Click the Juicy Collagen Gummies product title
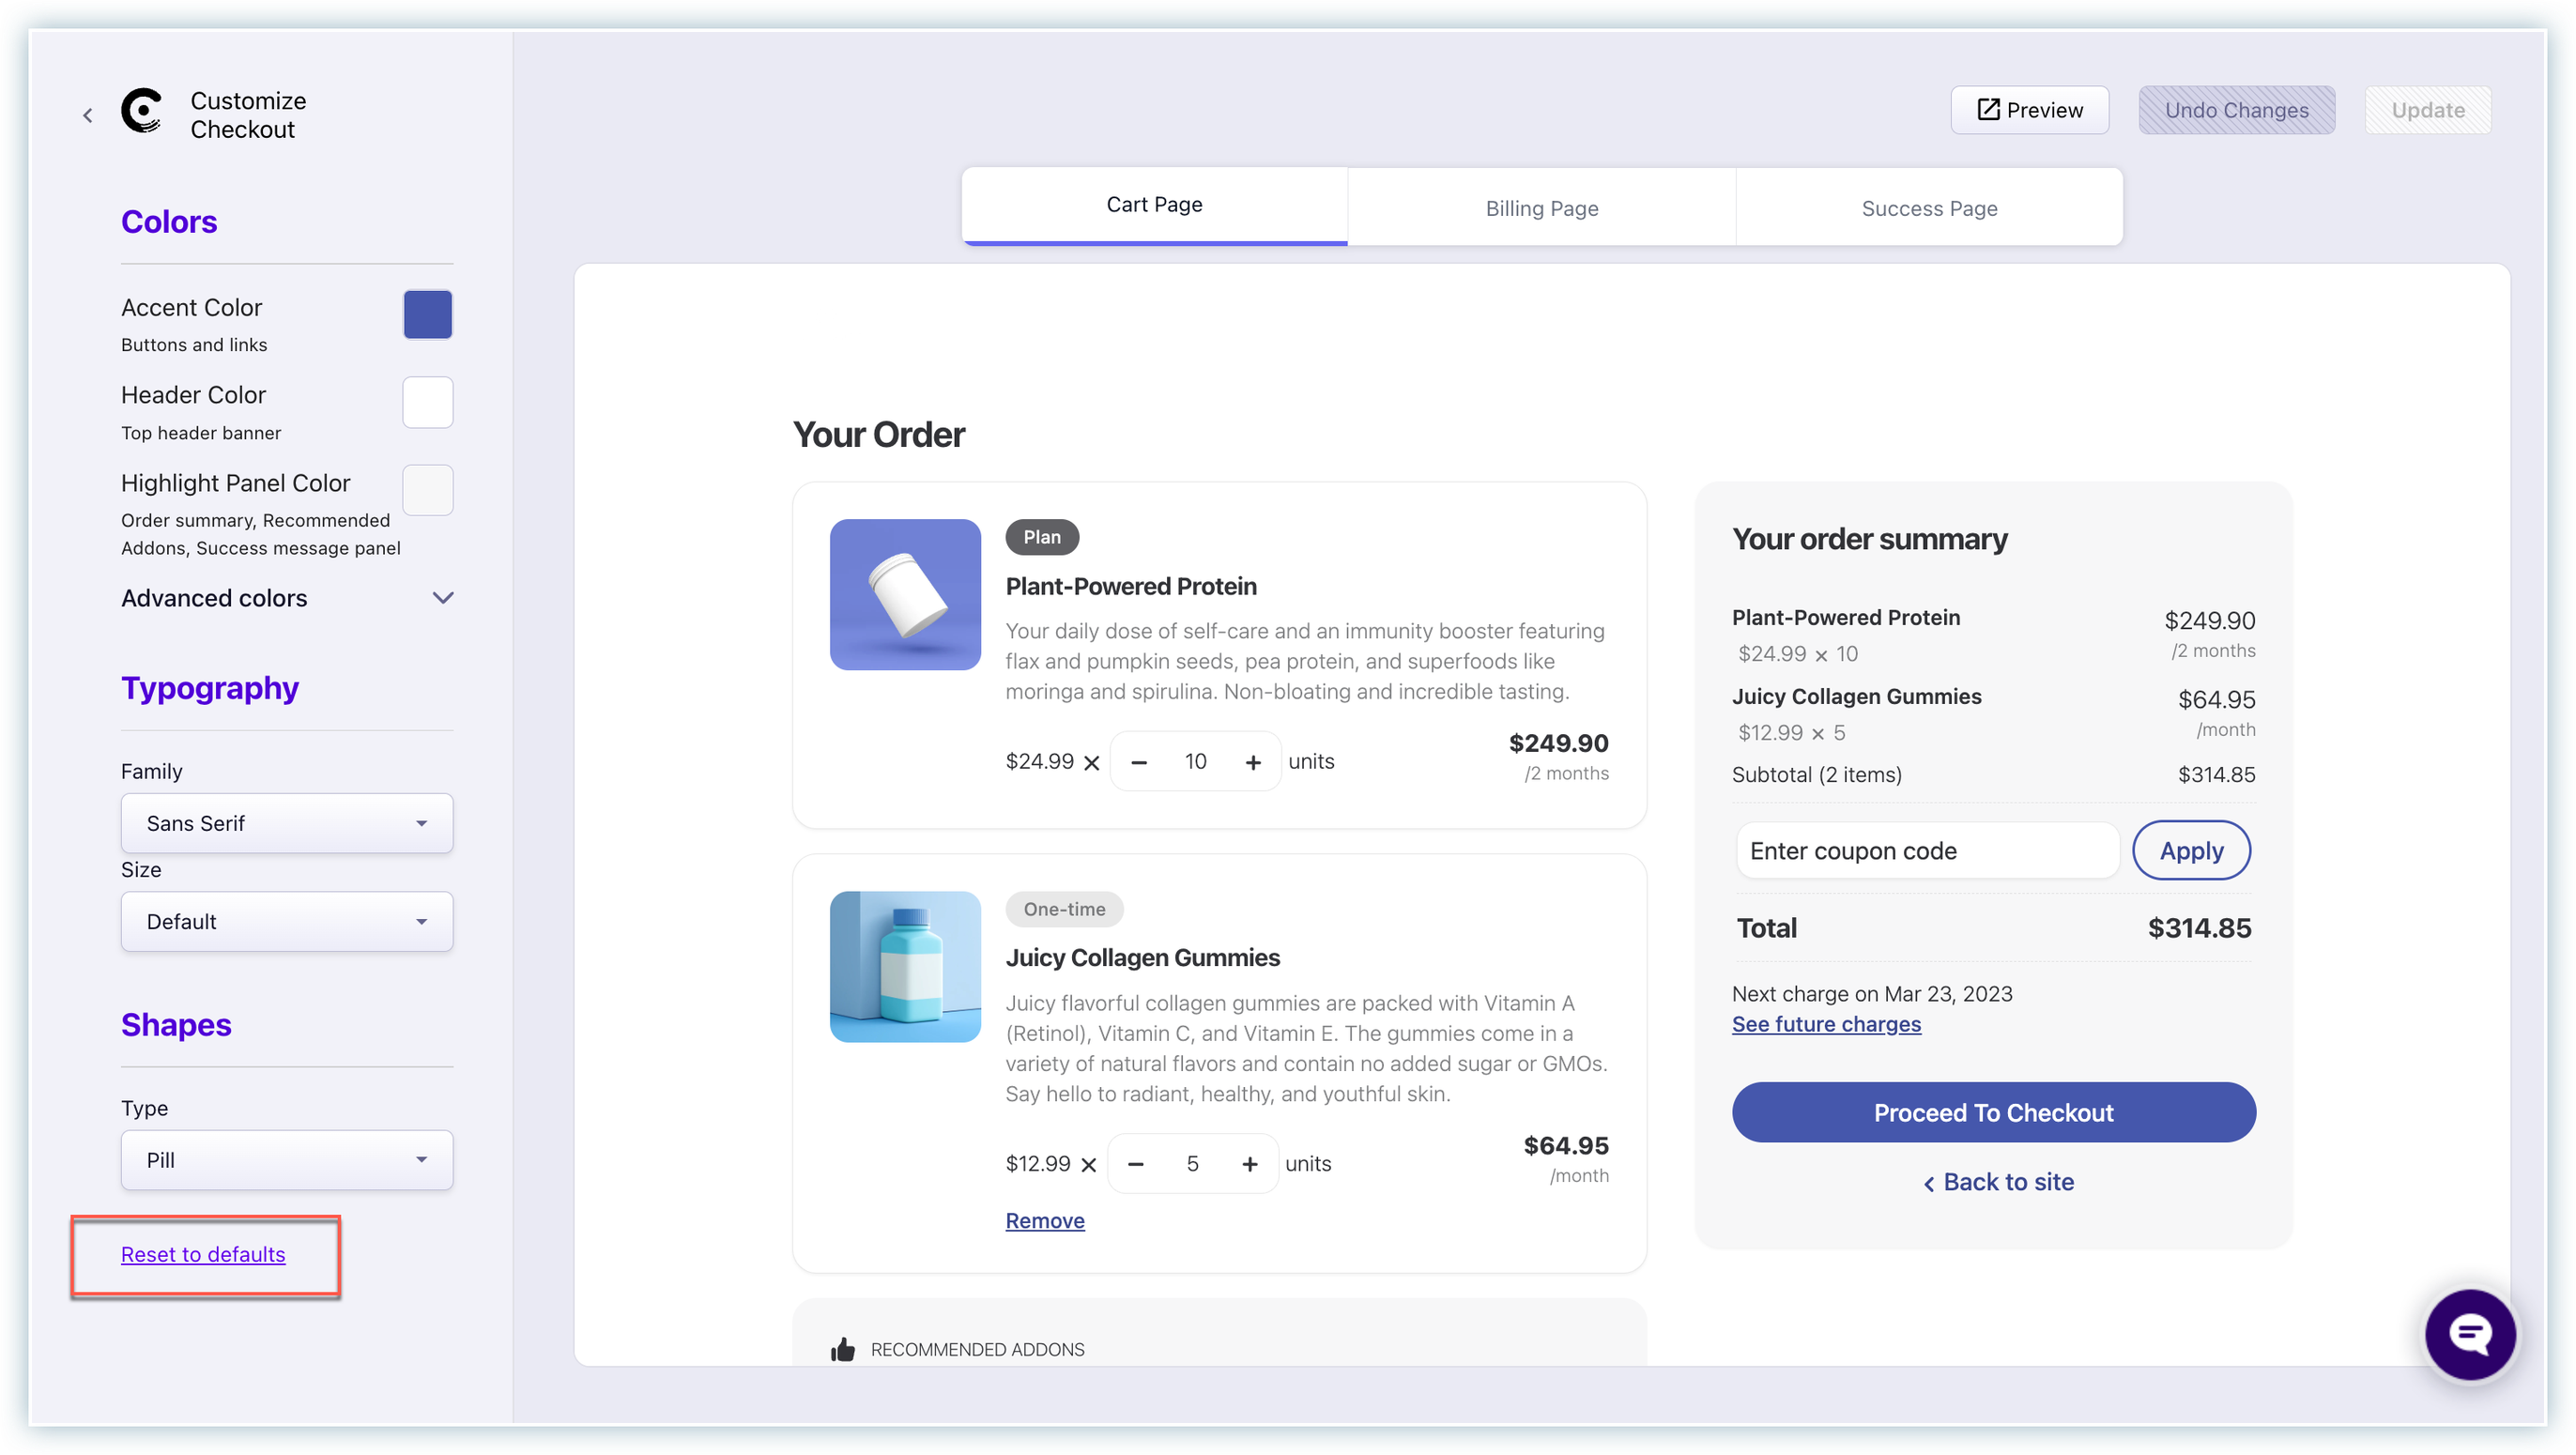The height and width of the screenshot is (1455, 2576). tap(1142, 957)
